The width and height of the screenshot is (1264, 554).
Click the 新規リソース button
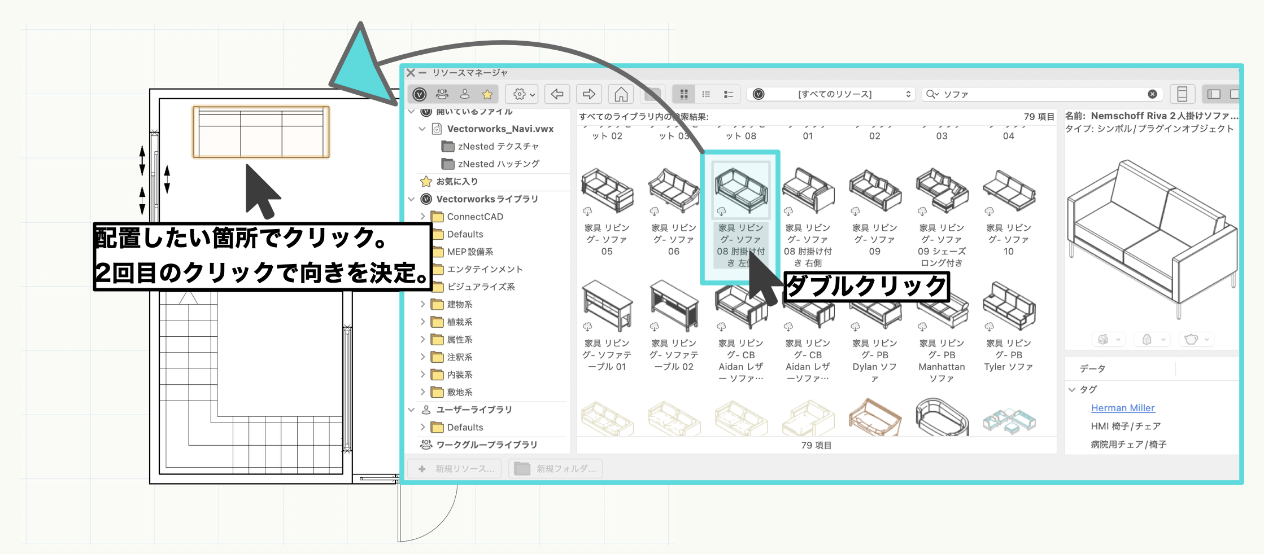[x=457, y=469]
